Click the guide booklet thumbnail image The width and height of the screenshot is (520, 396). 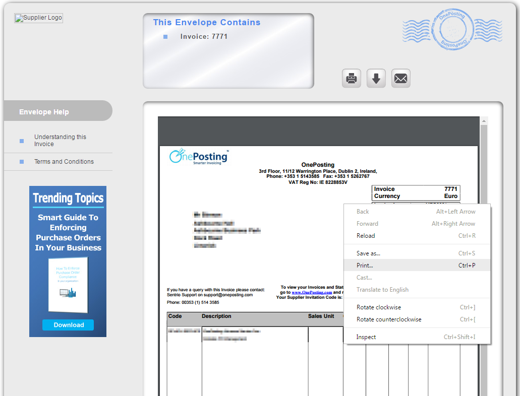tap(68, 285)
